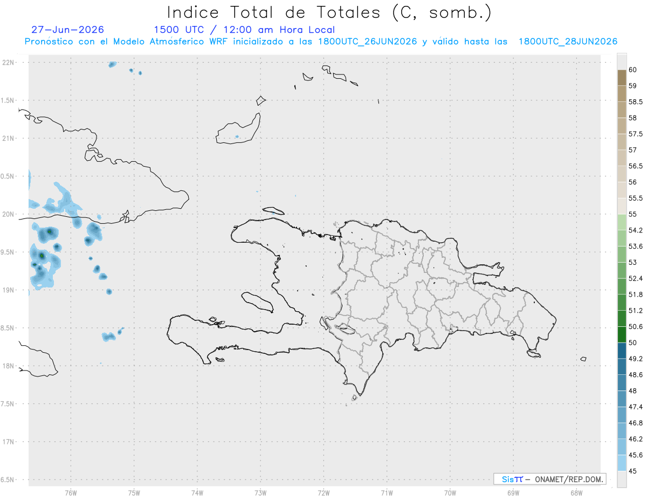The height and width of the screenshot is (500, 647).
Task: Select the legend value "50"
Action: pyautogui.click(x=633, y=343)
